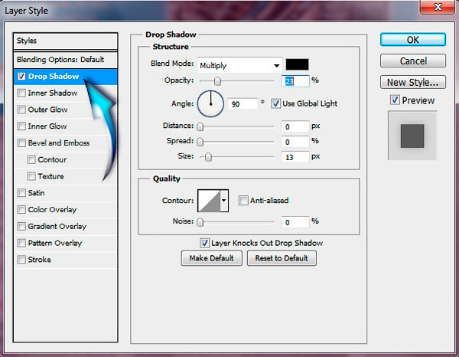Enable the Inner Glow checkbox
The image size is (459, 357).
(21, 126)
